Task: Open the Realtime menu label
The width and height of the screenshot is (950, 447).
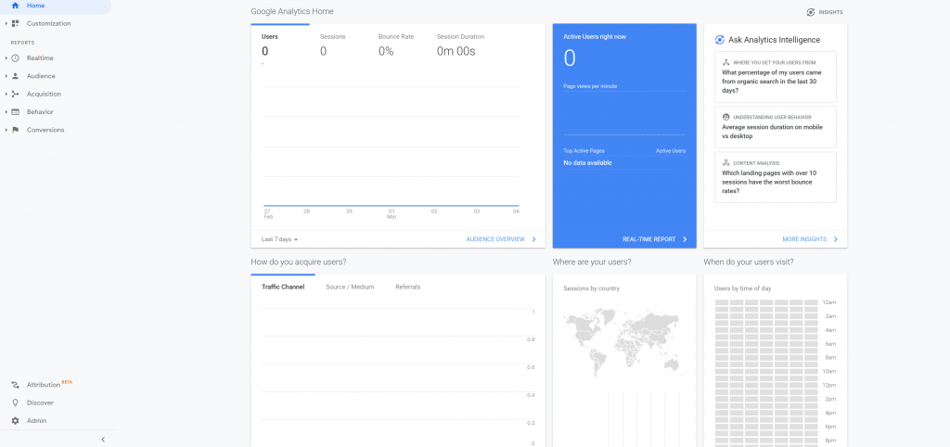Action: click(x=40, y=58)
